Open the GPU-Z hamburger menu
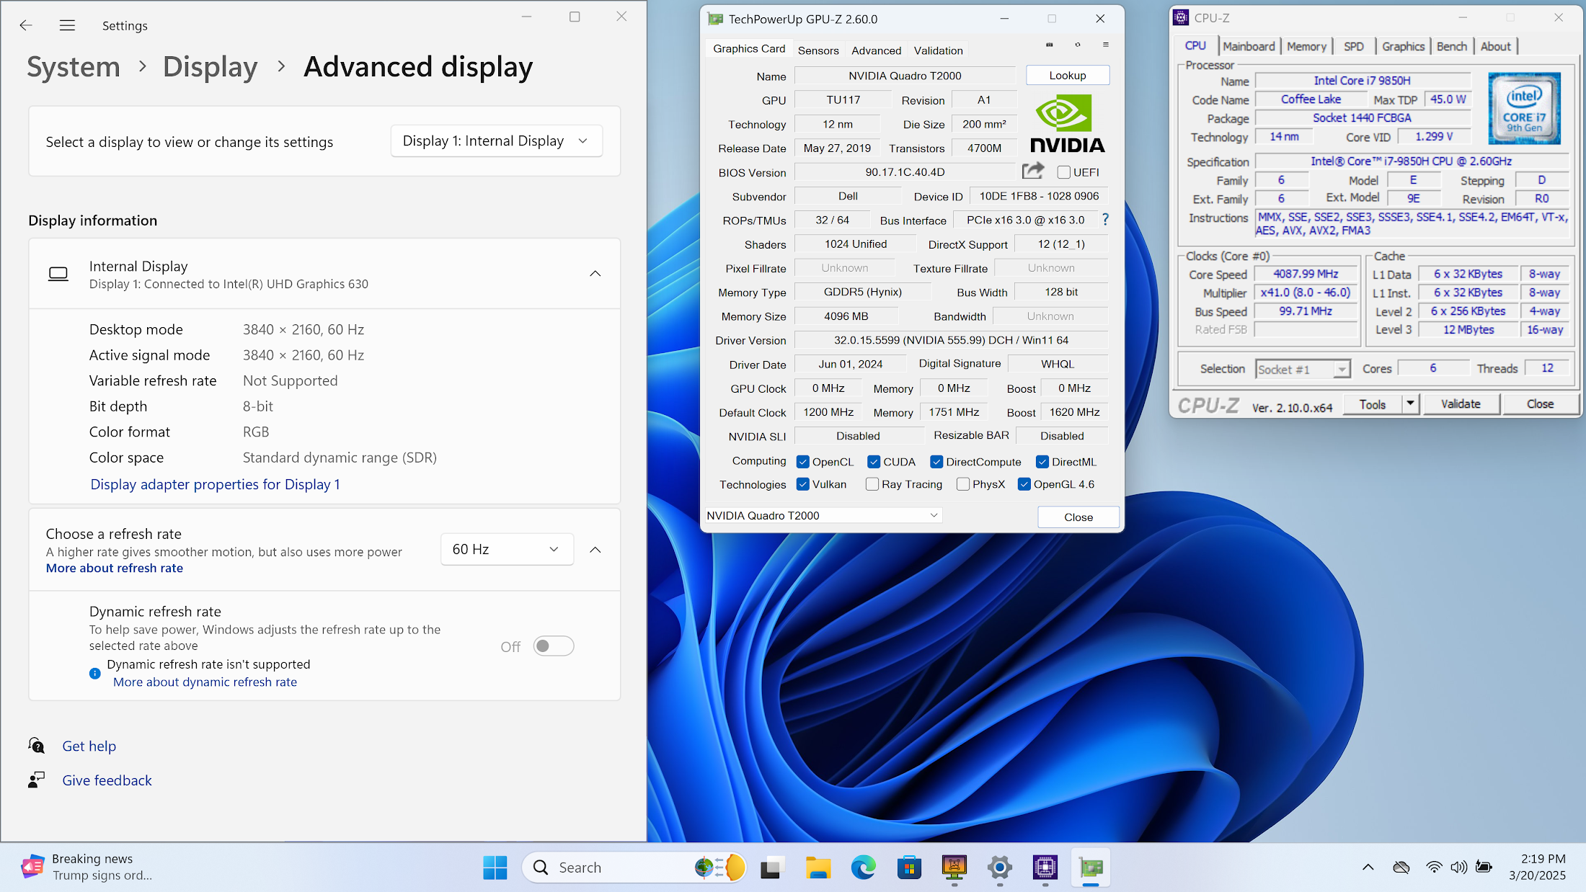The image size is (1586, 892). [x=1106, y=45]
